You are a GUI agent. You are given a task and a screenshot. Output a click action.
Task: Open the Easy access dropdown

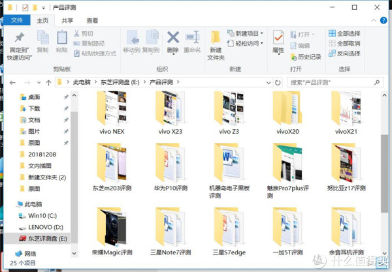click(x=245, y=44)
